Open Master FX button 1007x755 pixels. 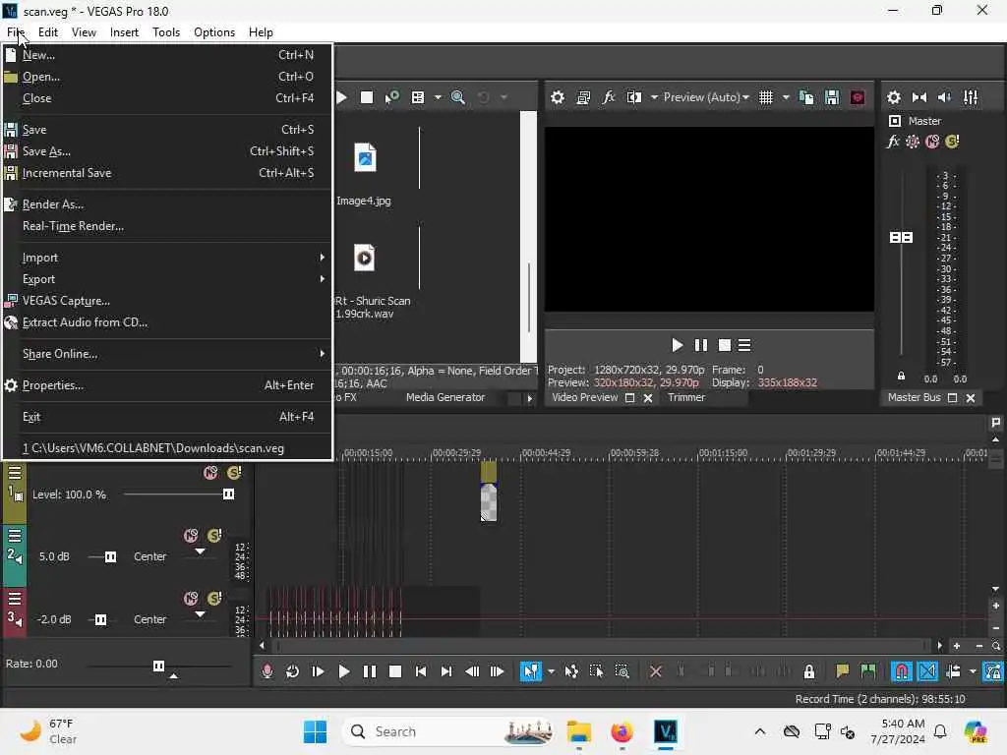893,142
